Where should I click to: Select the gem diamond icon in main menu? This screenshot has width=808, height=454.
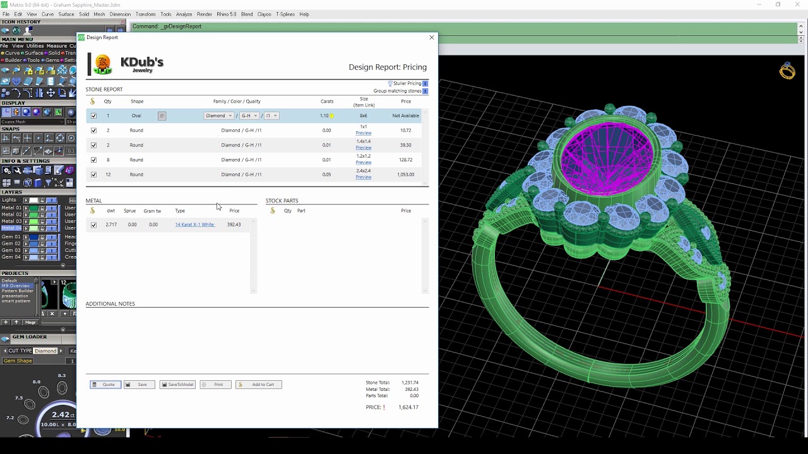coord(16,81)
